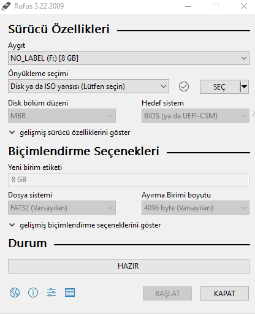This screenshot has width=255, height=314.
Task: Open the Önyükleme seçimi dropdown
Action: 88,86
